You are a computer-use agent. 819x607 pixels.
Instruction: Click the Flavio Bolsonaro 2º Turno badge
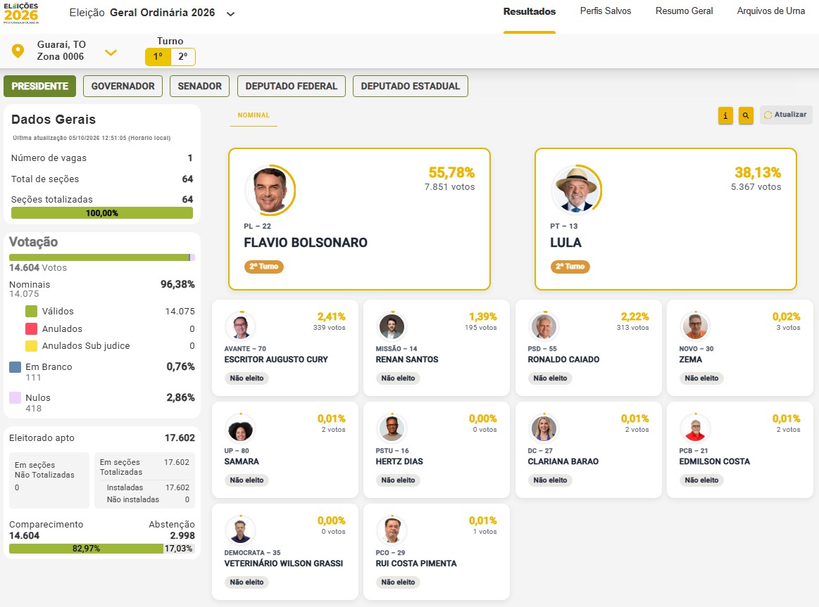point(264,267)
